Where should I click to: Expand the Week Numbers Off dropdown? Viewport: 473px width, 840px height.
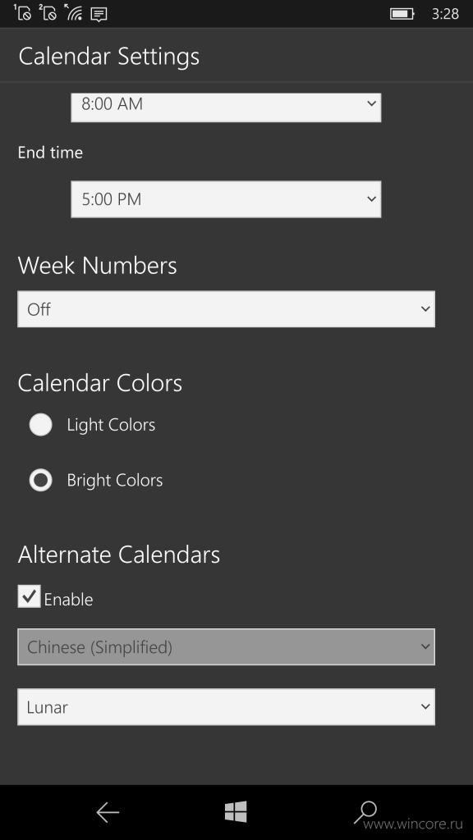pos(226,309)
